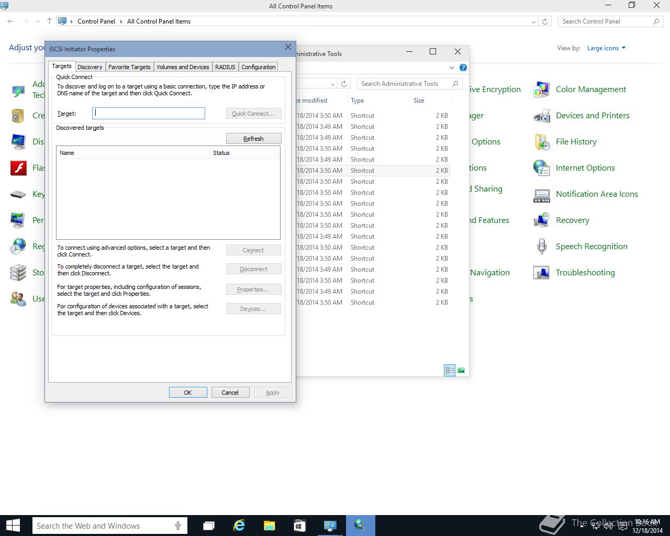Click the Control Panel breadcrumb
This screenshot has width=670, height=536.
tap(96, 21)
